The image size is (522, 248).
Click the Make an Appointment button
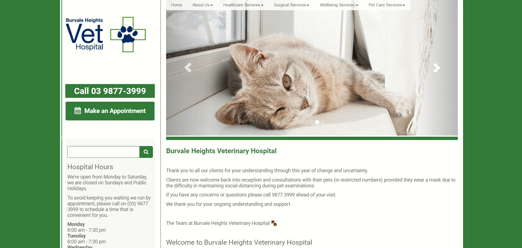pyautogui.click(x=110, y=111)
